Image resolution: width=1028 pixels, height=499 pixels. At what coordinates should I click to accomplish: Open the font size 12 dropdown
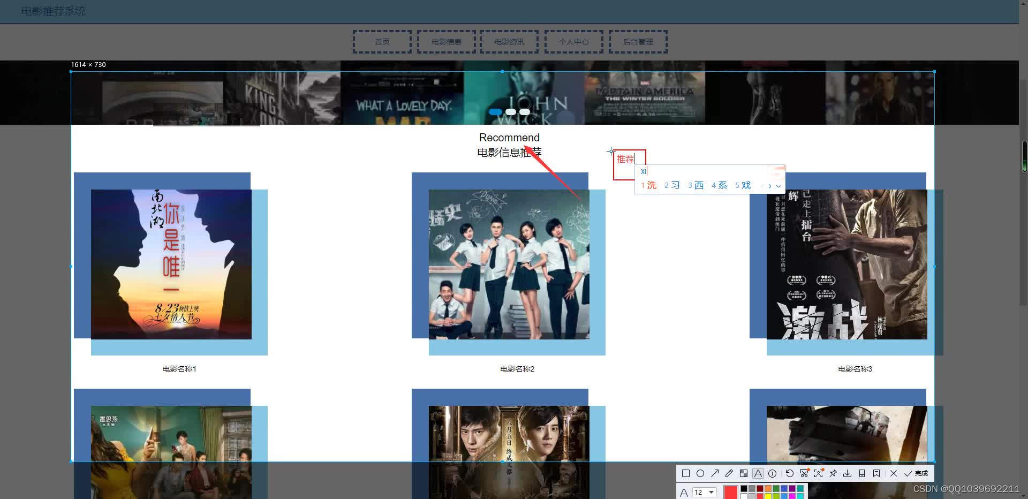coord(704,492)
